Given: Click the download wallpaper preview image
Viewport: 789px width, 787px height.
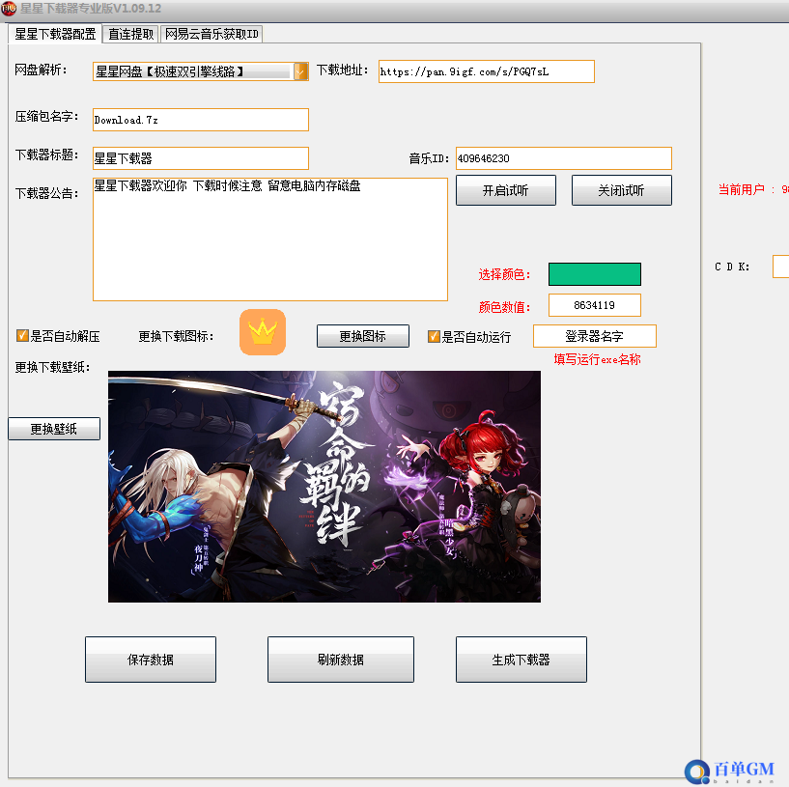Looking at the screenshot, I should coord(324,487).
